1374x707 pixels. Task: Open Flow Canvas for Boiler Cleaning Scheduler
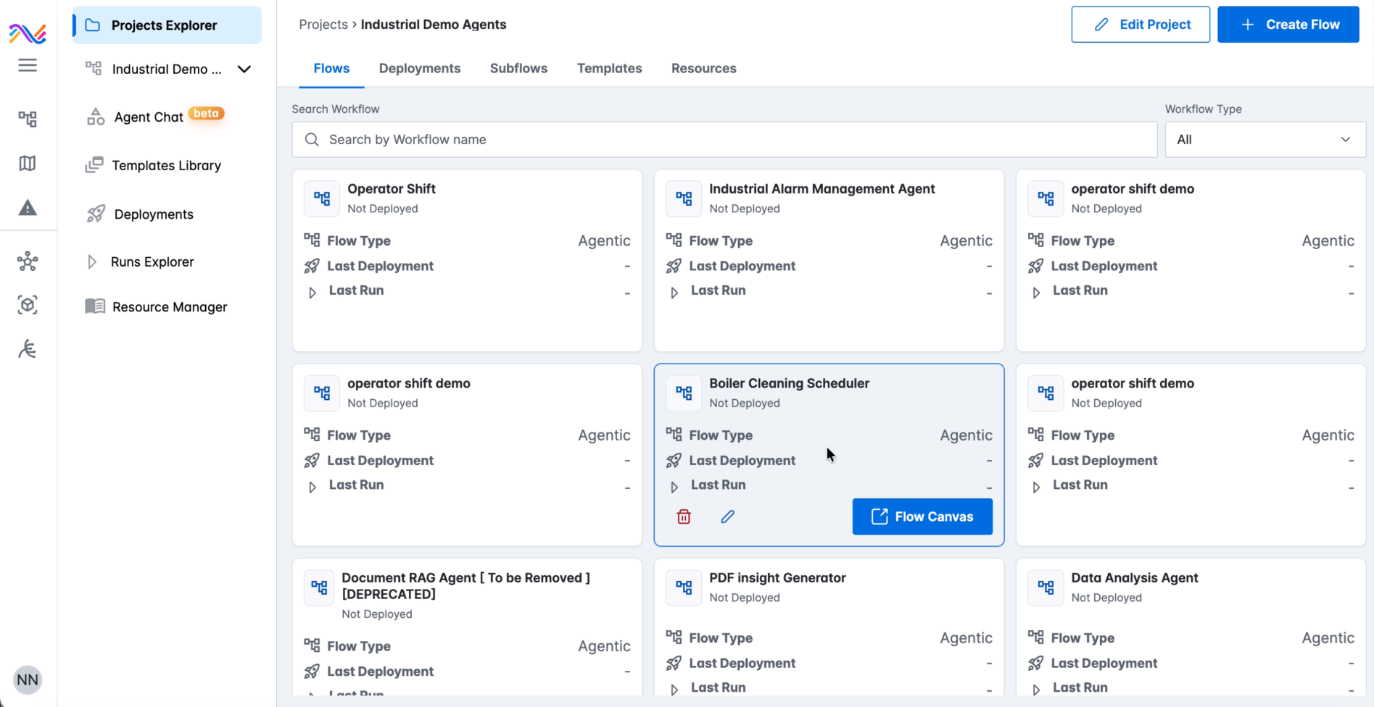pyautogui.click(x=922, y=516)
